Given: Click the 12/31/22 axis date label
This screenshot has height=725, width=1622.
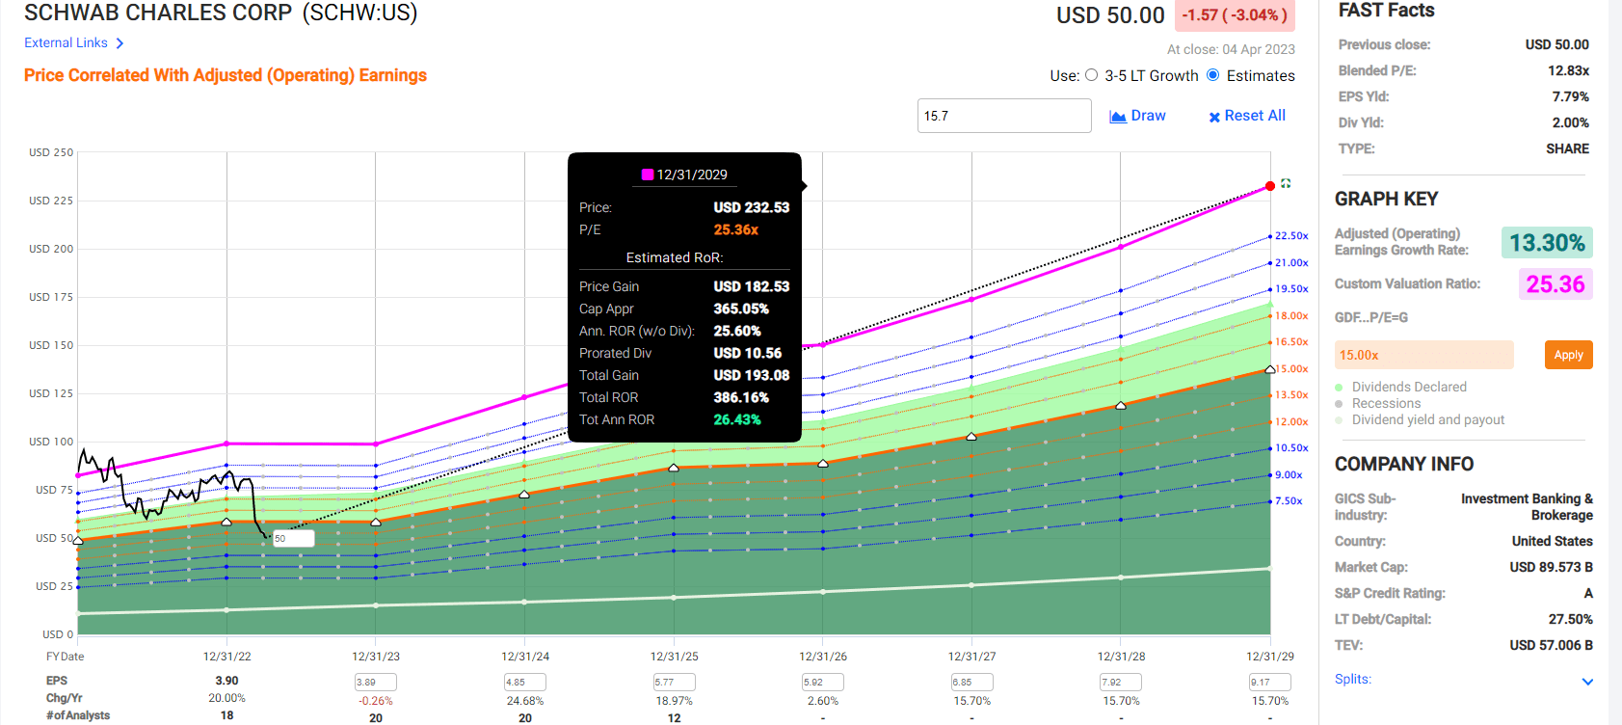Looking at the screenshot, I should 226,657.
